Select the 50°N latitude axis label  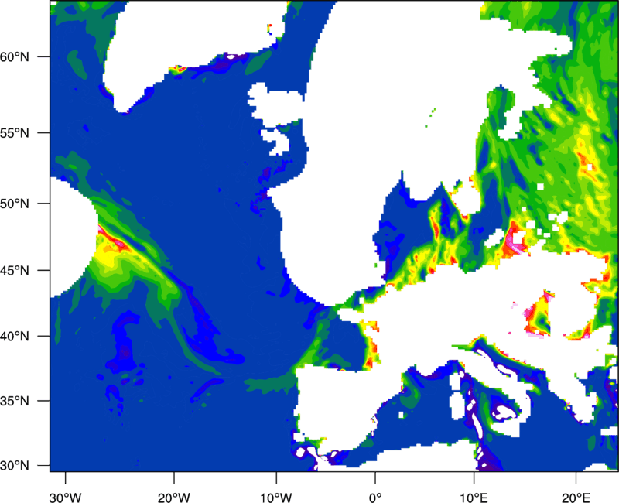point(20,204)
